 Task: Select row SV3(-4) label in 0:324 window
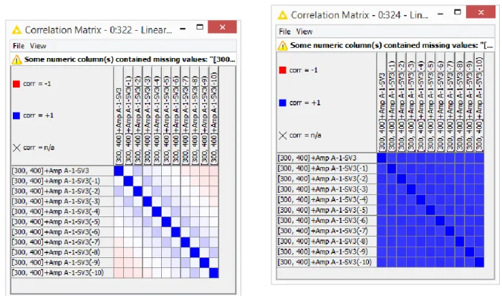pyautogui.click(x=327, y=199)
